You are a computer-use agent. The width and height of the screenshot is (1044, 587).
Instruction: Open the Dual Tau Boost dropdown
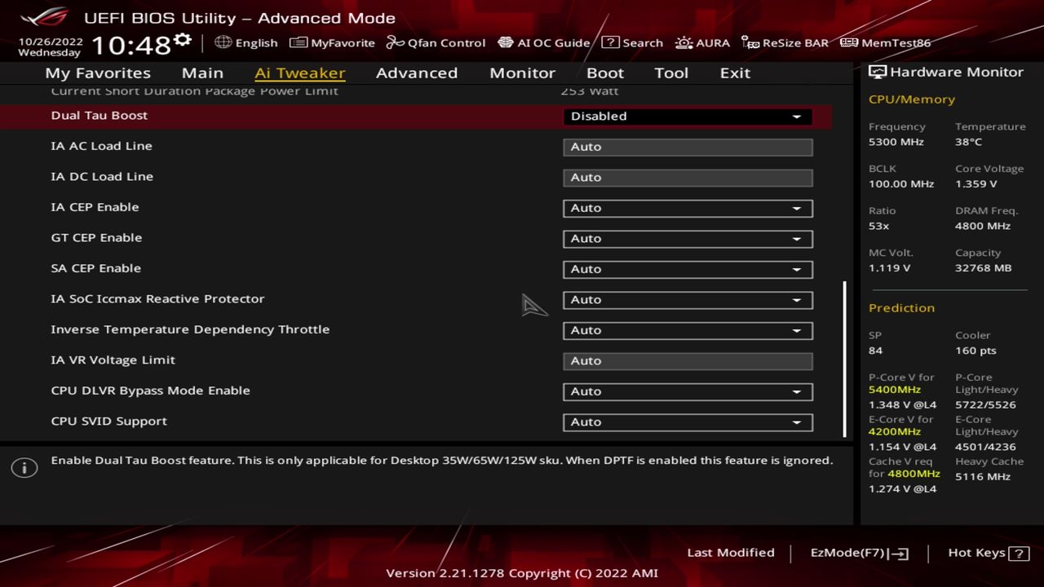tap(688, 117)
